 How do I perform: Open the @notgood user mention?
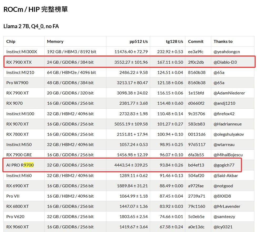coord(223,186)
